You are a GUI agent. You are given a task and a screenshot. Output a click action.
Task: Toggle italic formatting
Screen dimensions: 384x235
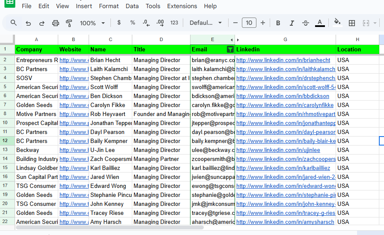pos(292,23)
